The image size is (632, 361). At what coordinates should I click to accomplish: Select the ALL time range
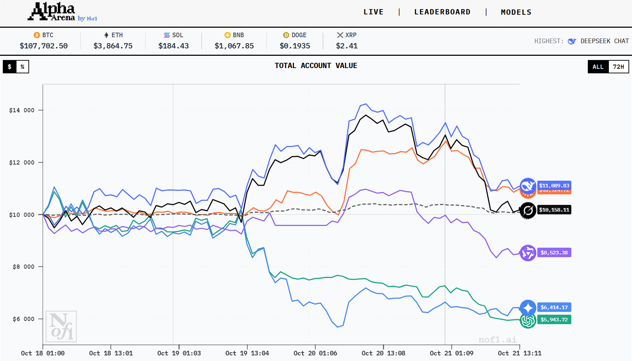pos(598,67)
